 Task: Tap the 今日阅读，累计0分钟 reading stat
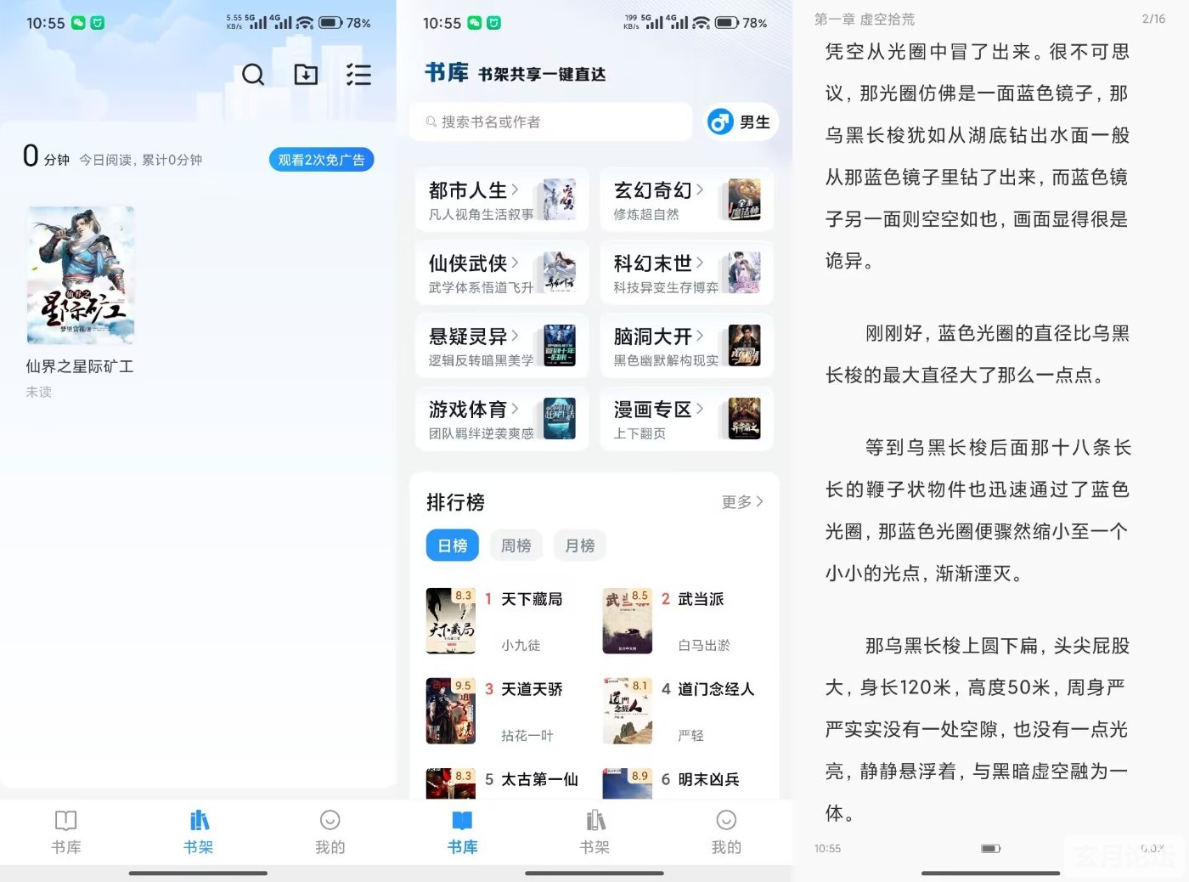(x=141, y=160)
